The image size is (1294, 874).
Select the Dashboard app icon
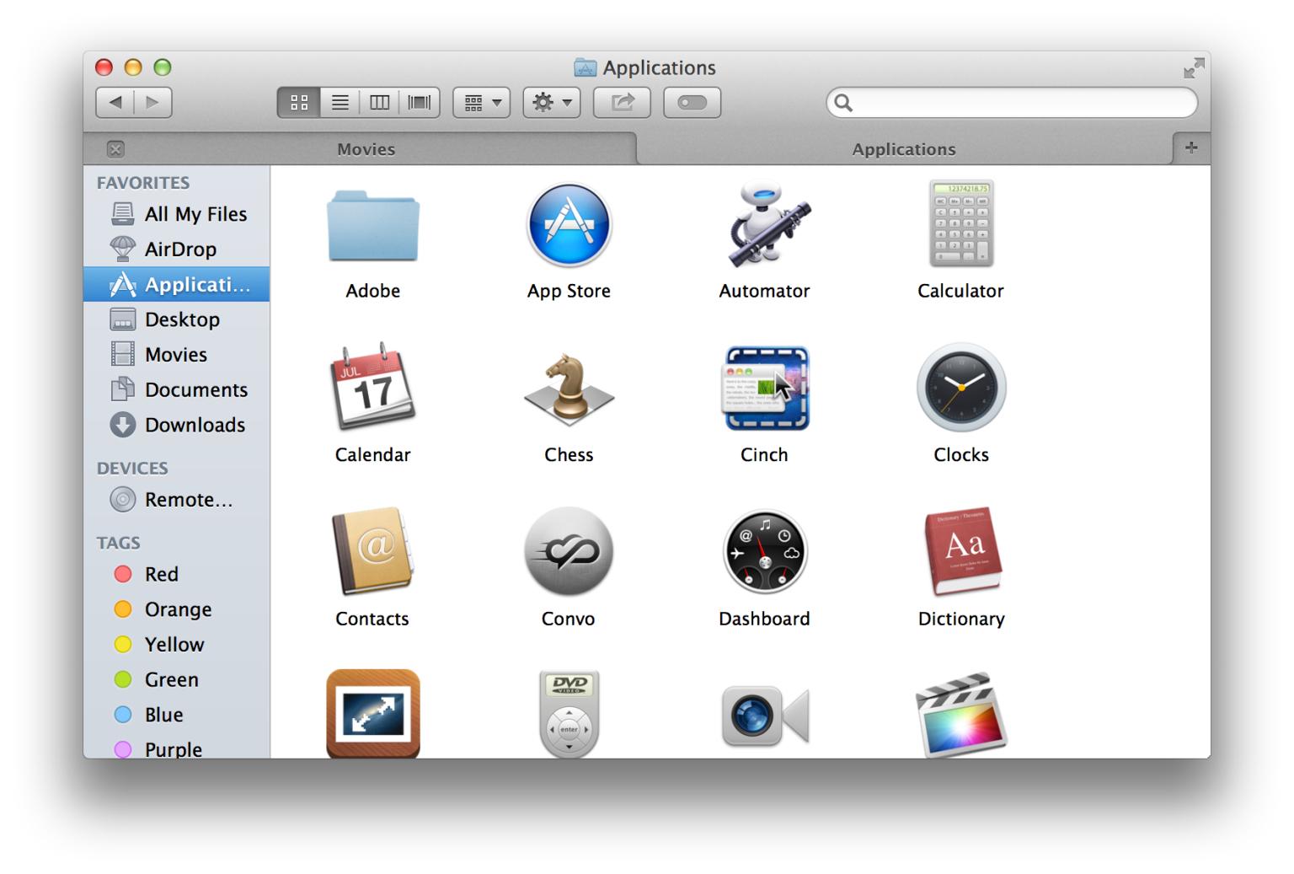[764, 553]
